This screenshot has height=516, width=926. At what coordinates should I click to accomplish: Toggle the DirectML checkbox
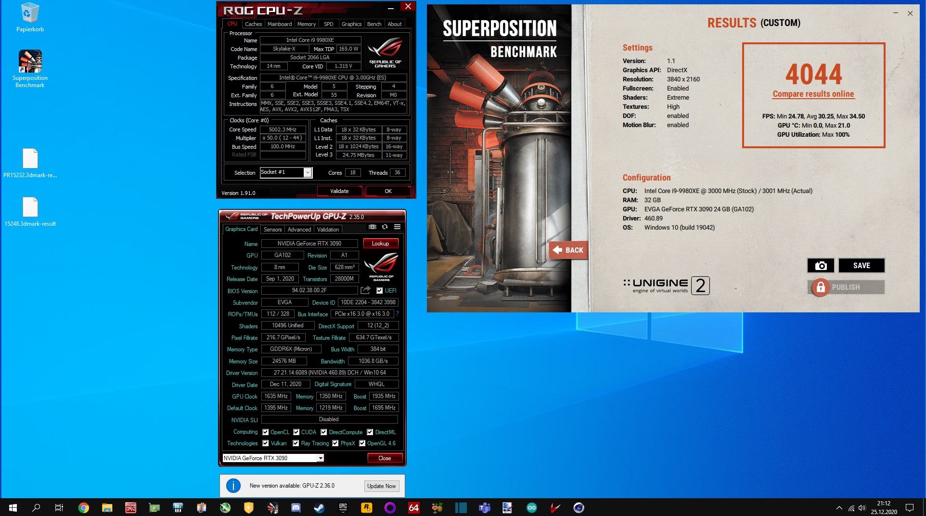point(370,432)
